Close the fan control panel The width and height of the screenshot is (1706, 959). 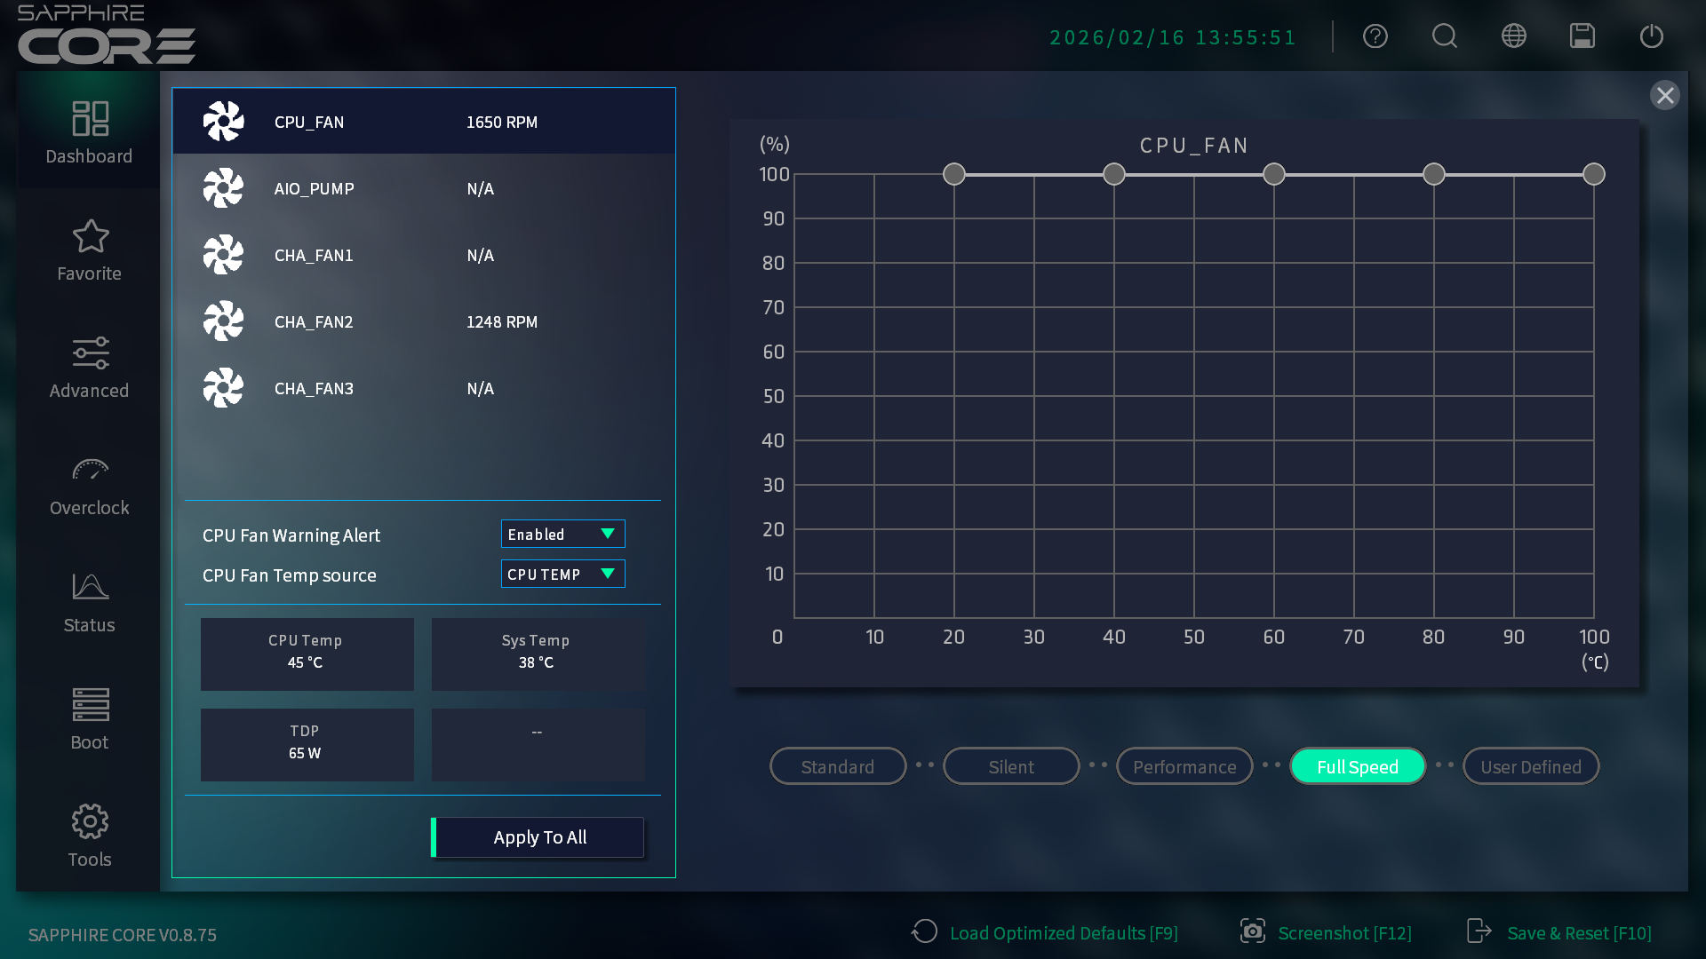[1665, 95]
